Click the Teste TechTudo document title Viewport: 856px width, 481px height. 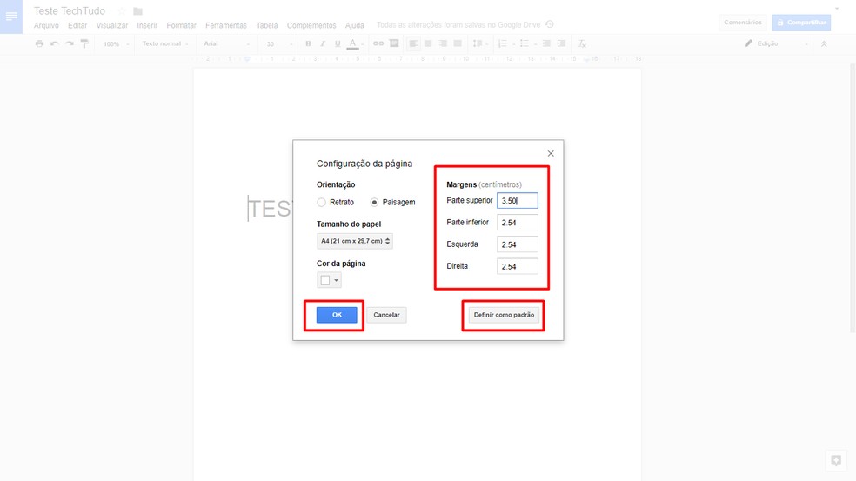click(70, 11)
